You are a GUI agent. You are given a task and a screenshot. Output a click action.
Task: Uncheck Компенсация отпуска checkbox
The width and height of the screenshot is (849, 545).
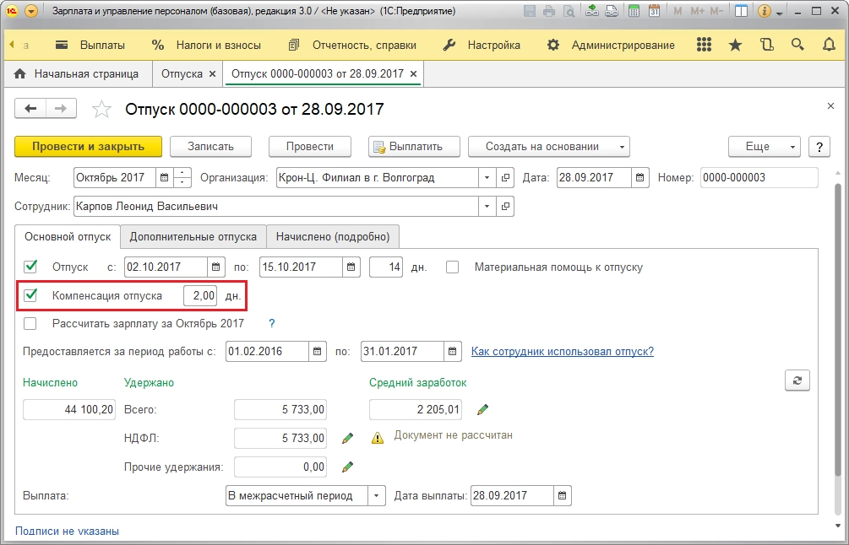point(30,295)
